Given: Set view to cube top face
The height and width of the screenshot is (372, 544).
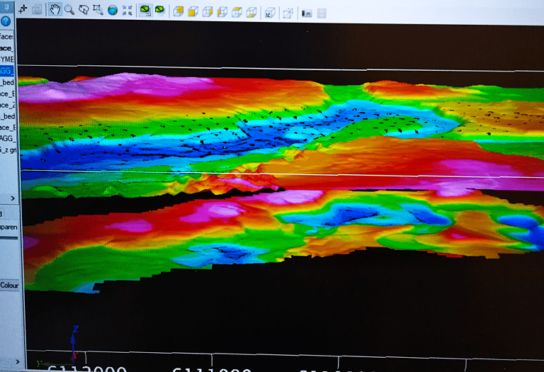Looking at the screenshot, I should tap(237, 13).
